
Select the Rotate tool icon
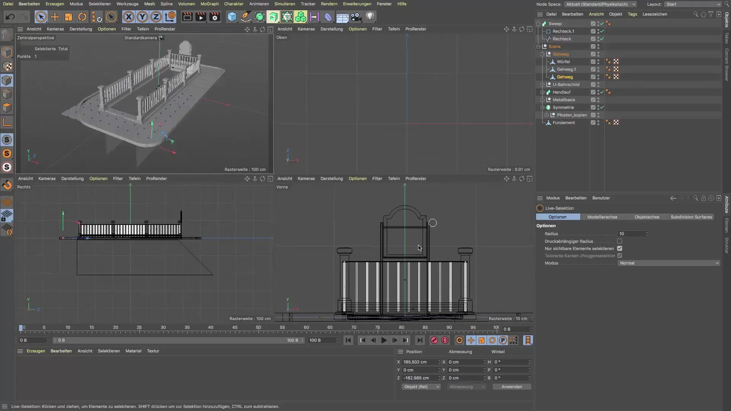pos(82,17)
